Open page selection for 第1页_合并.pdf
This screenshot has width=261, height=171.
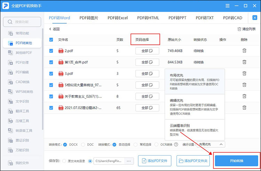tap(147, 62)
